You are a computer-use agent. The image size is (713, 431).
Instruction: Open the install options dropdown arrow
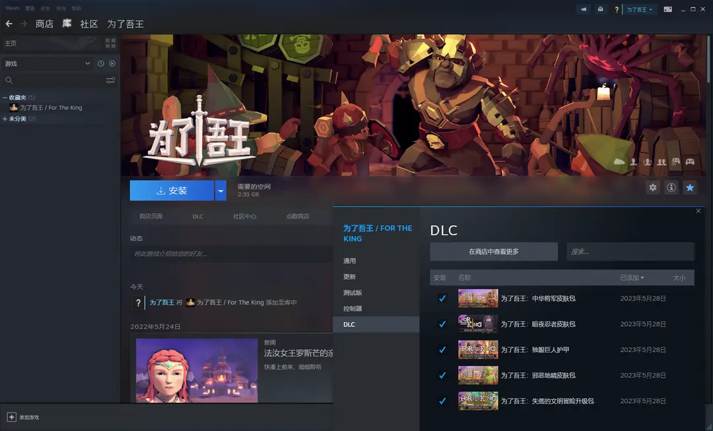(221, 191)
